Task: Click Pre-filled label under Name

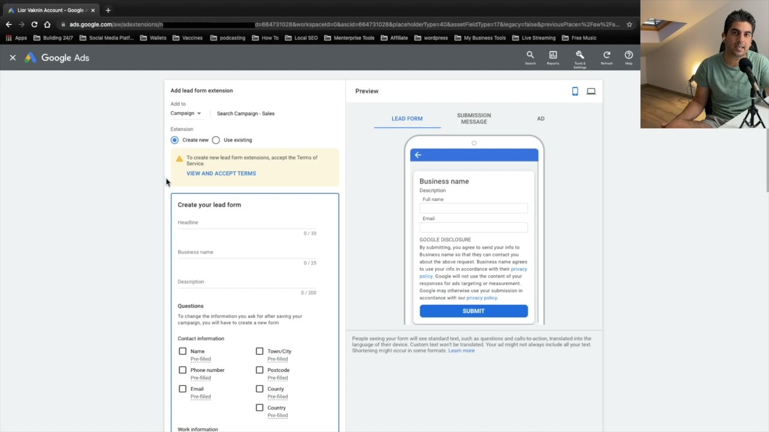Action: pos(201,359)
